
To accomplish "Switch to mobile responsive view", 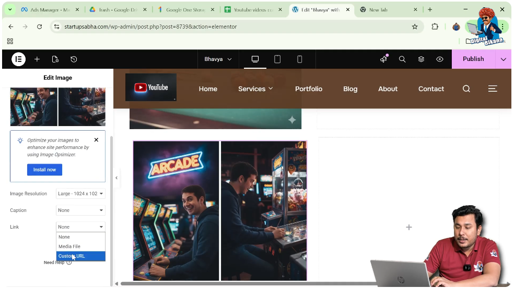I will pos(299,59).
